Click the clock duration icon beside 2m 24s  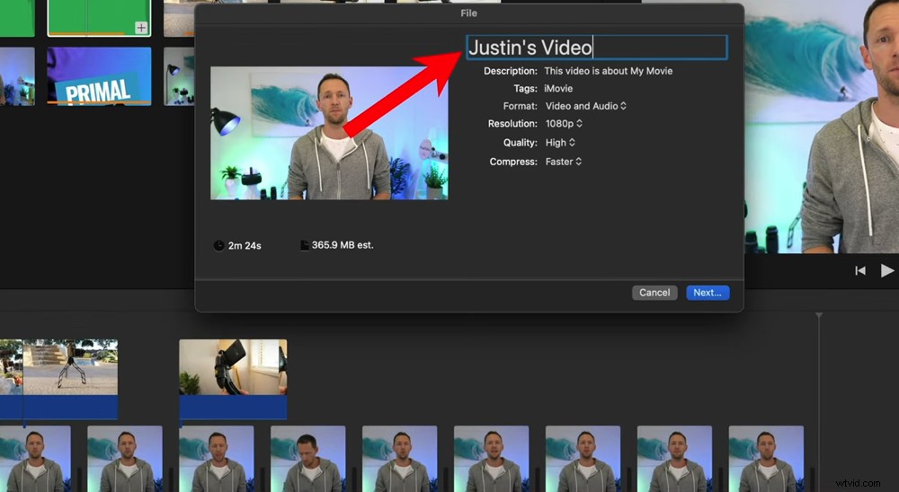pos(218,246)
